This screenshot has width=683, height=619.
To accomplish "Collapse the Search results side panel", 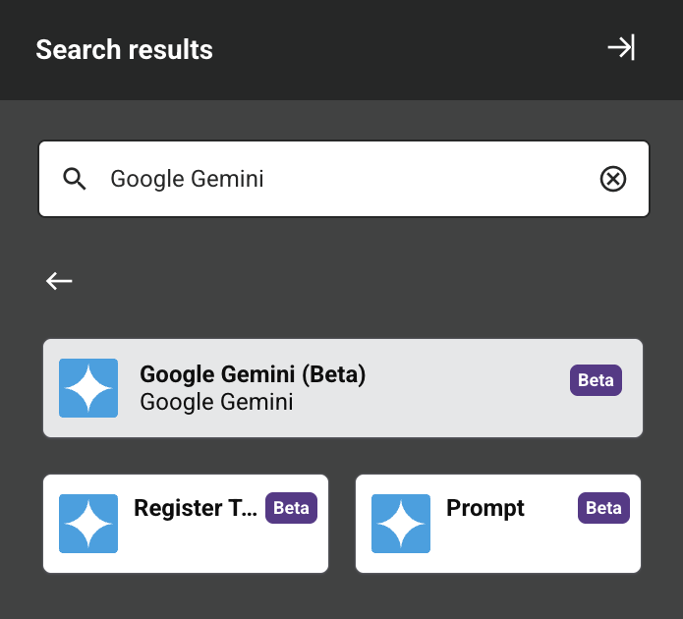I will (x=621, y=48).
